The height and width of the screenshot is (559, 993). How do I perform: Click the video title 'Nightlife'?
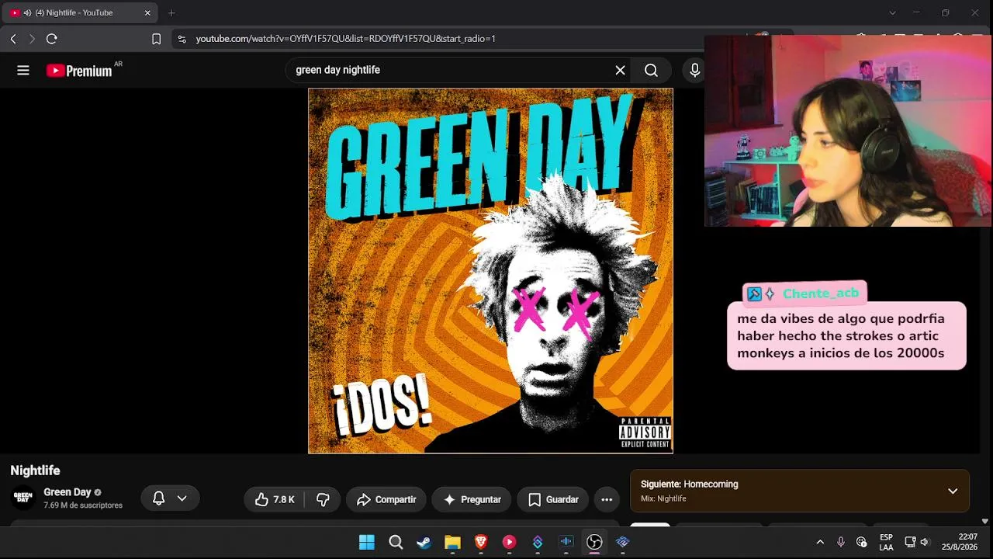(x=35, y=470)
